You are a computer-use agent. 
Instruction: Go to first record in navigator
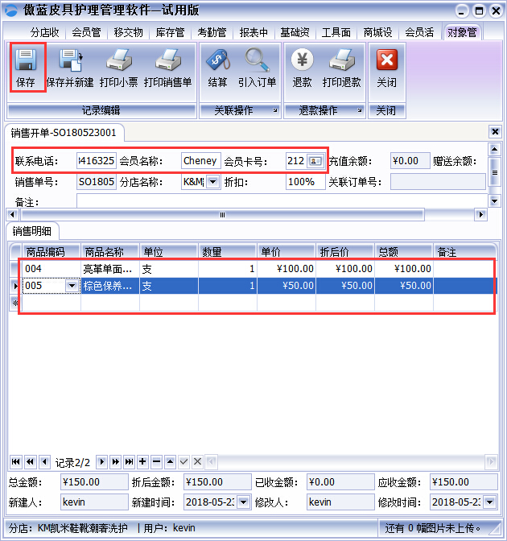pyautogui.click(x=15, y=462)
